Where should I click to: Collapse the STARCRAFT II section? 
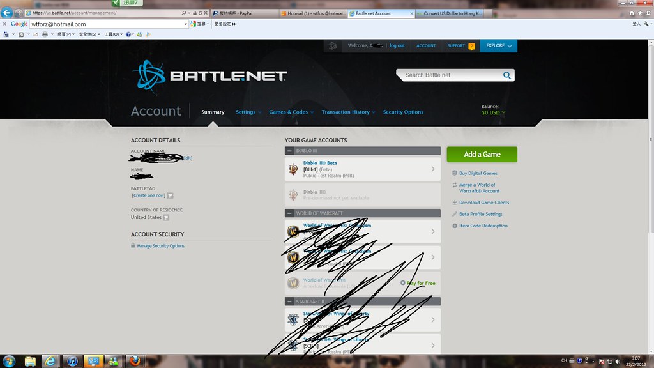(x=289, y=302)
